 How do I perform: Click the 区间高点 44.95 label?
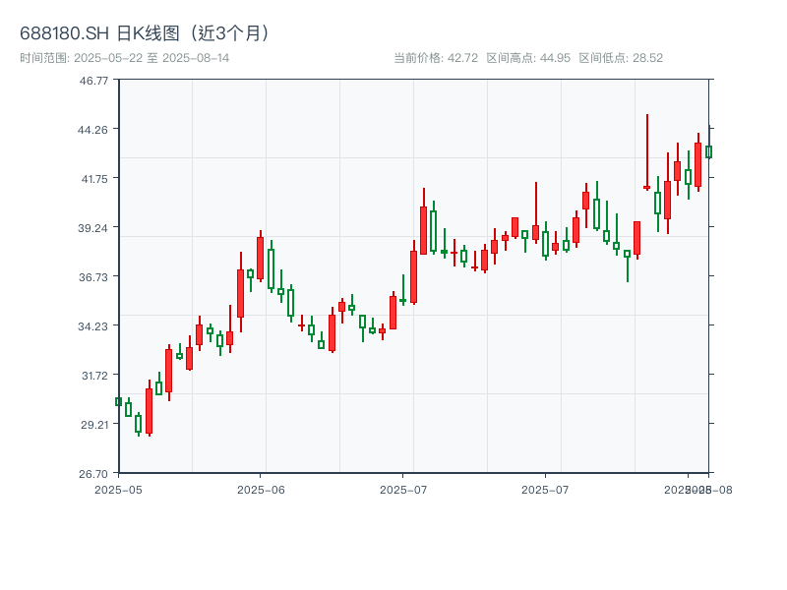pos(528,58)
